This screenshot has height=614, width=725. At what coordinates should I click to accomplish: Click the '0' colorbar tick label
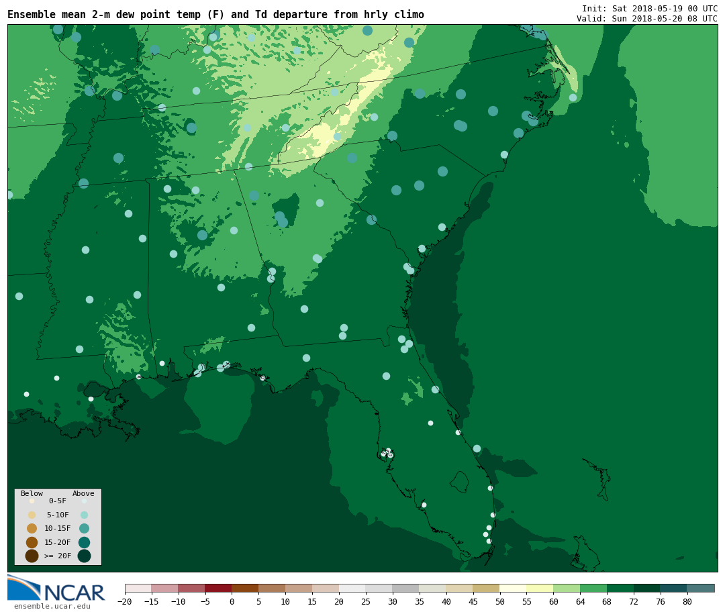click(232, 601)
